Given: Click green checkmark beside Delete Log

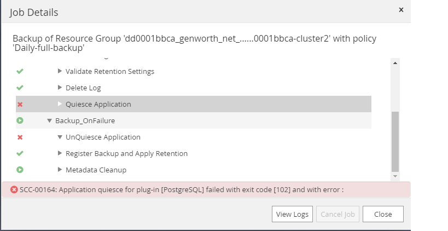Looking at the screenshot, I should point(20,88).
